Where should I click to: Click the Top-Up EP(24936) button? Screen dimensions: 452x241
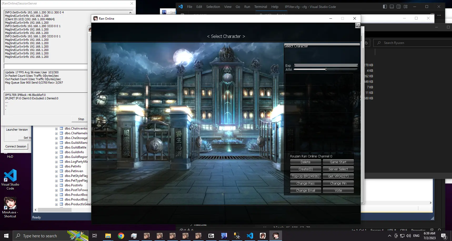coord(305,176)
